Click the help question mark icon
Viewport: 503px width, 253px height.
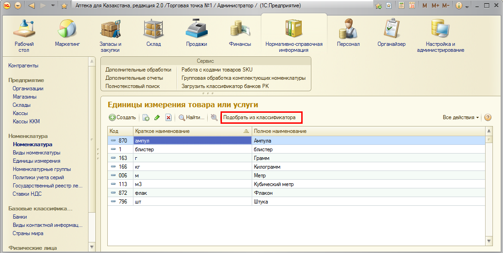coord(488,118)
